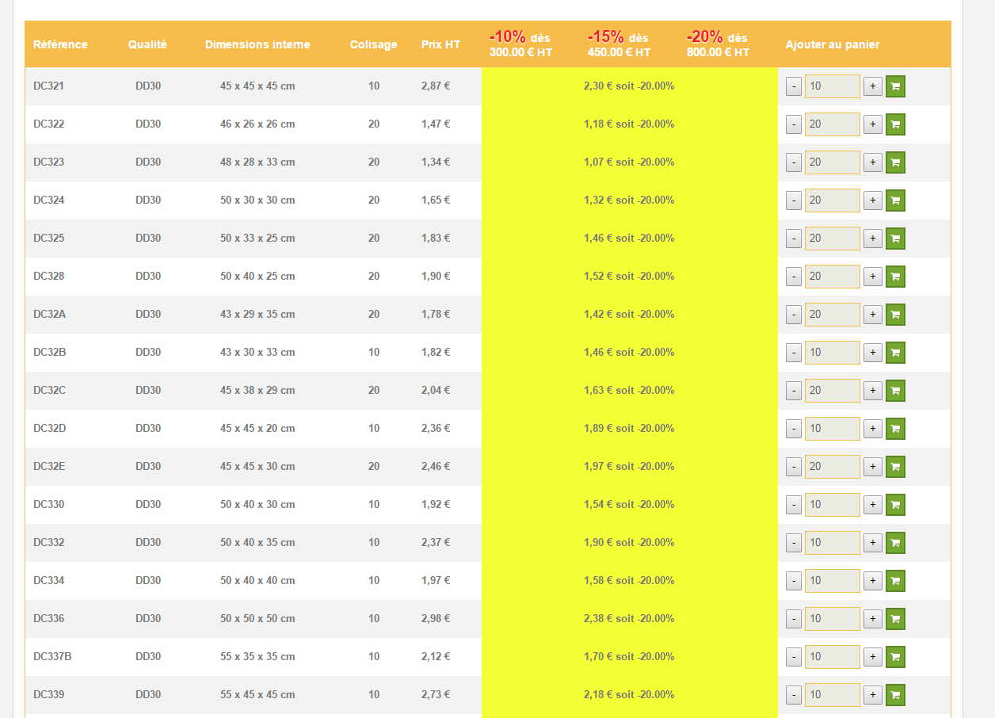
Task: Add DC324 to cart with green cart icon
Action: [x=895, y=201]
